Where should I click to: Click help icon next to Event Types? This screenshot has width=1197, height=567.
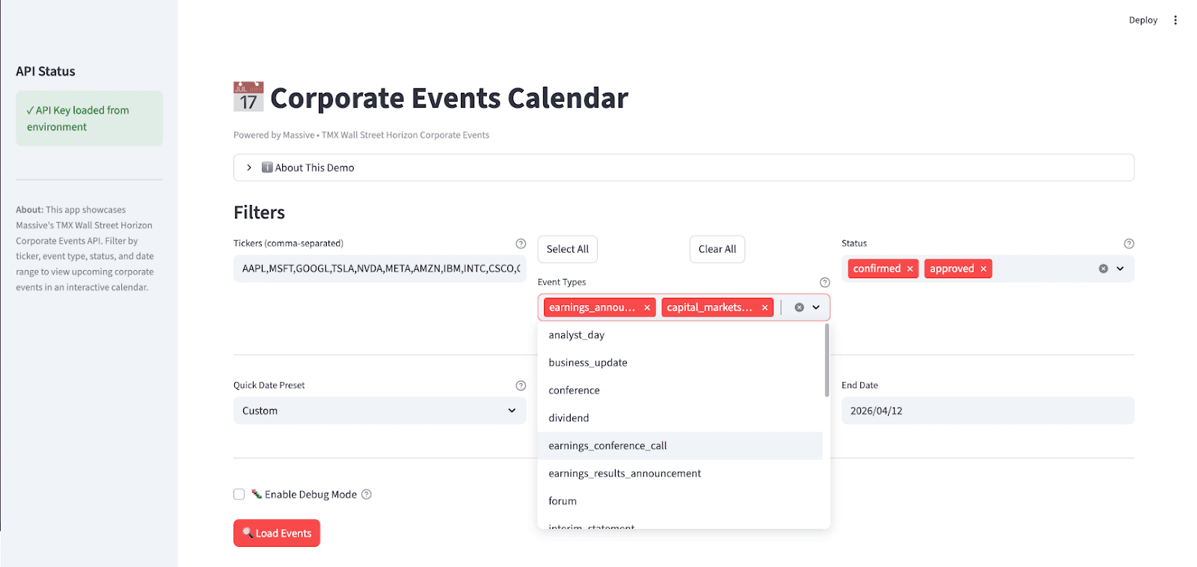(824, 283)
